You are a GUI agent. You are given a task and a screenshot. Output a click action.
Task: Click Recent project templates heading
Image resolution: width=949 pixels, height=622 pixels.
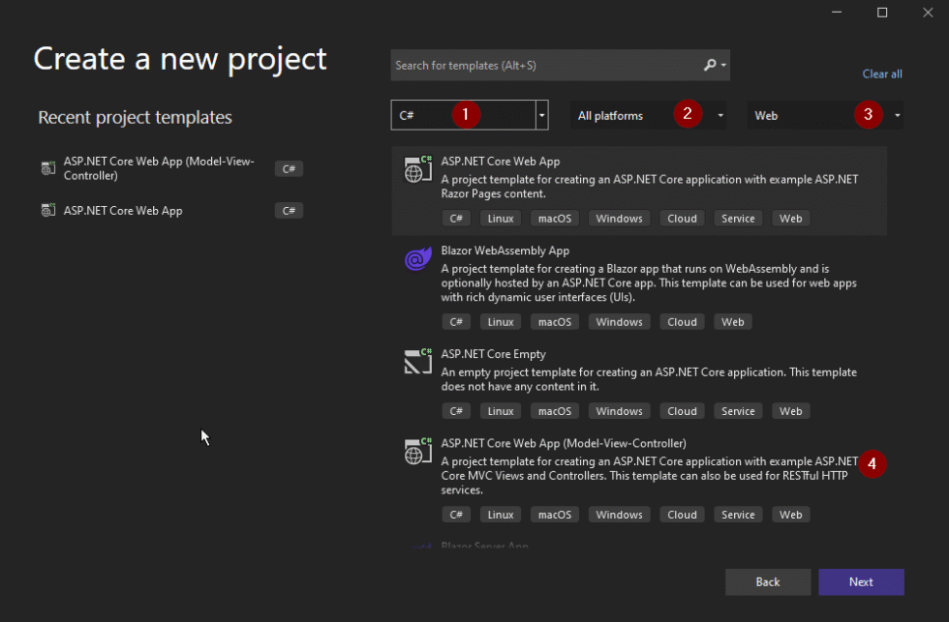coord(135,117)
